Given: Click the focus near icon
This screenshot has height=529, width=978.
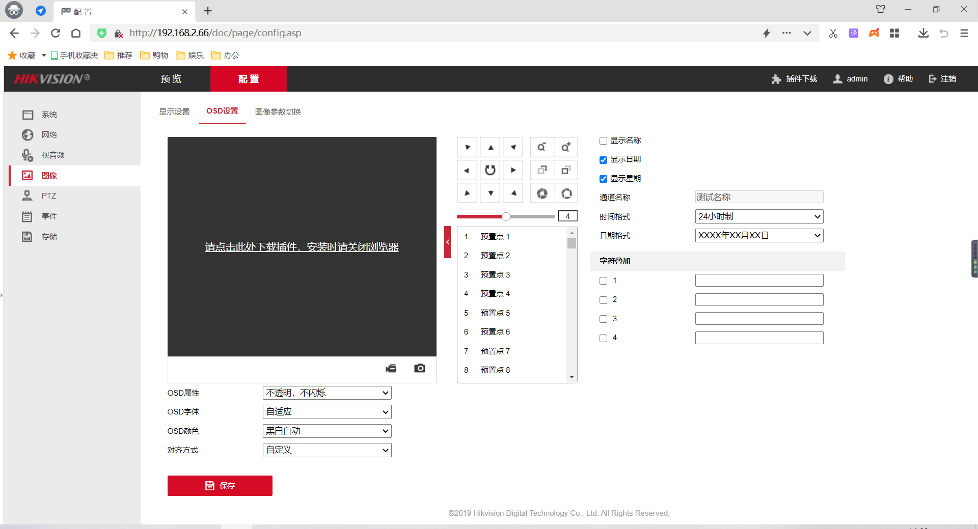Looking at the screenshot, I should [x=542, y=170].
